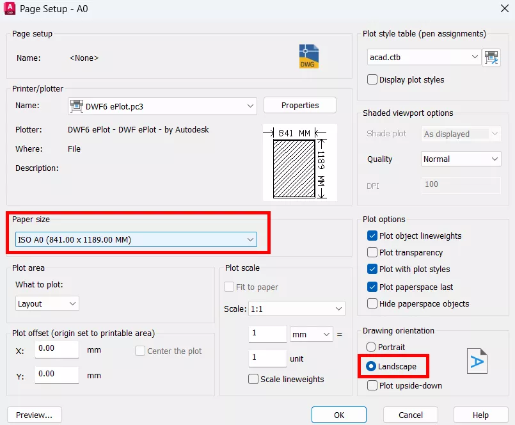The image size is (515, 425).
Task: Expand the Scale 1:1 dropdown
Action: pyautogui.click(x=296, y=309)
